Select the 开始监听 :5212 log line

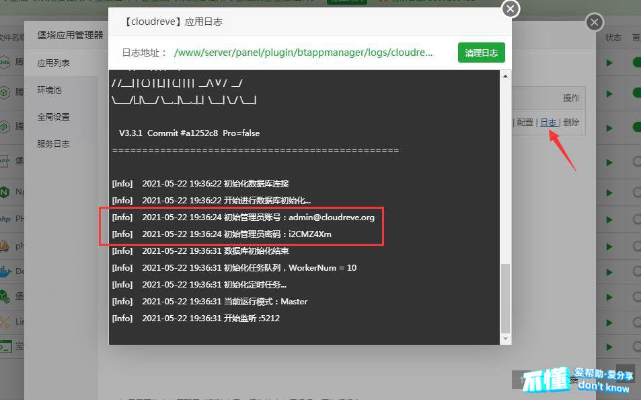(196, 318)
